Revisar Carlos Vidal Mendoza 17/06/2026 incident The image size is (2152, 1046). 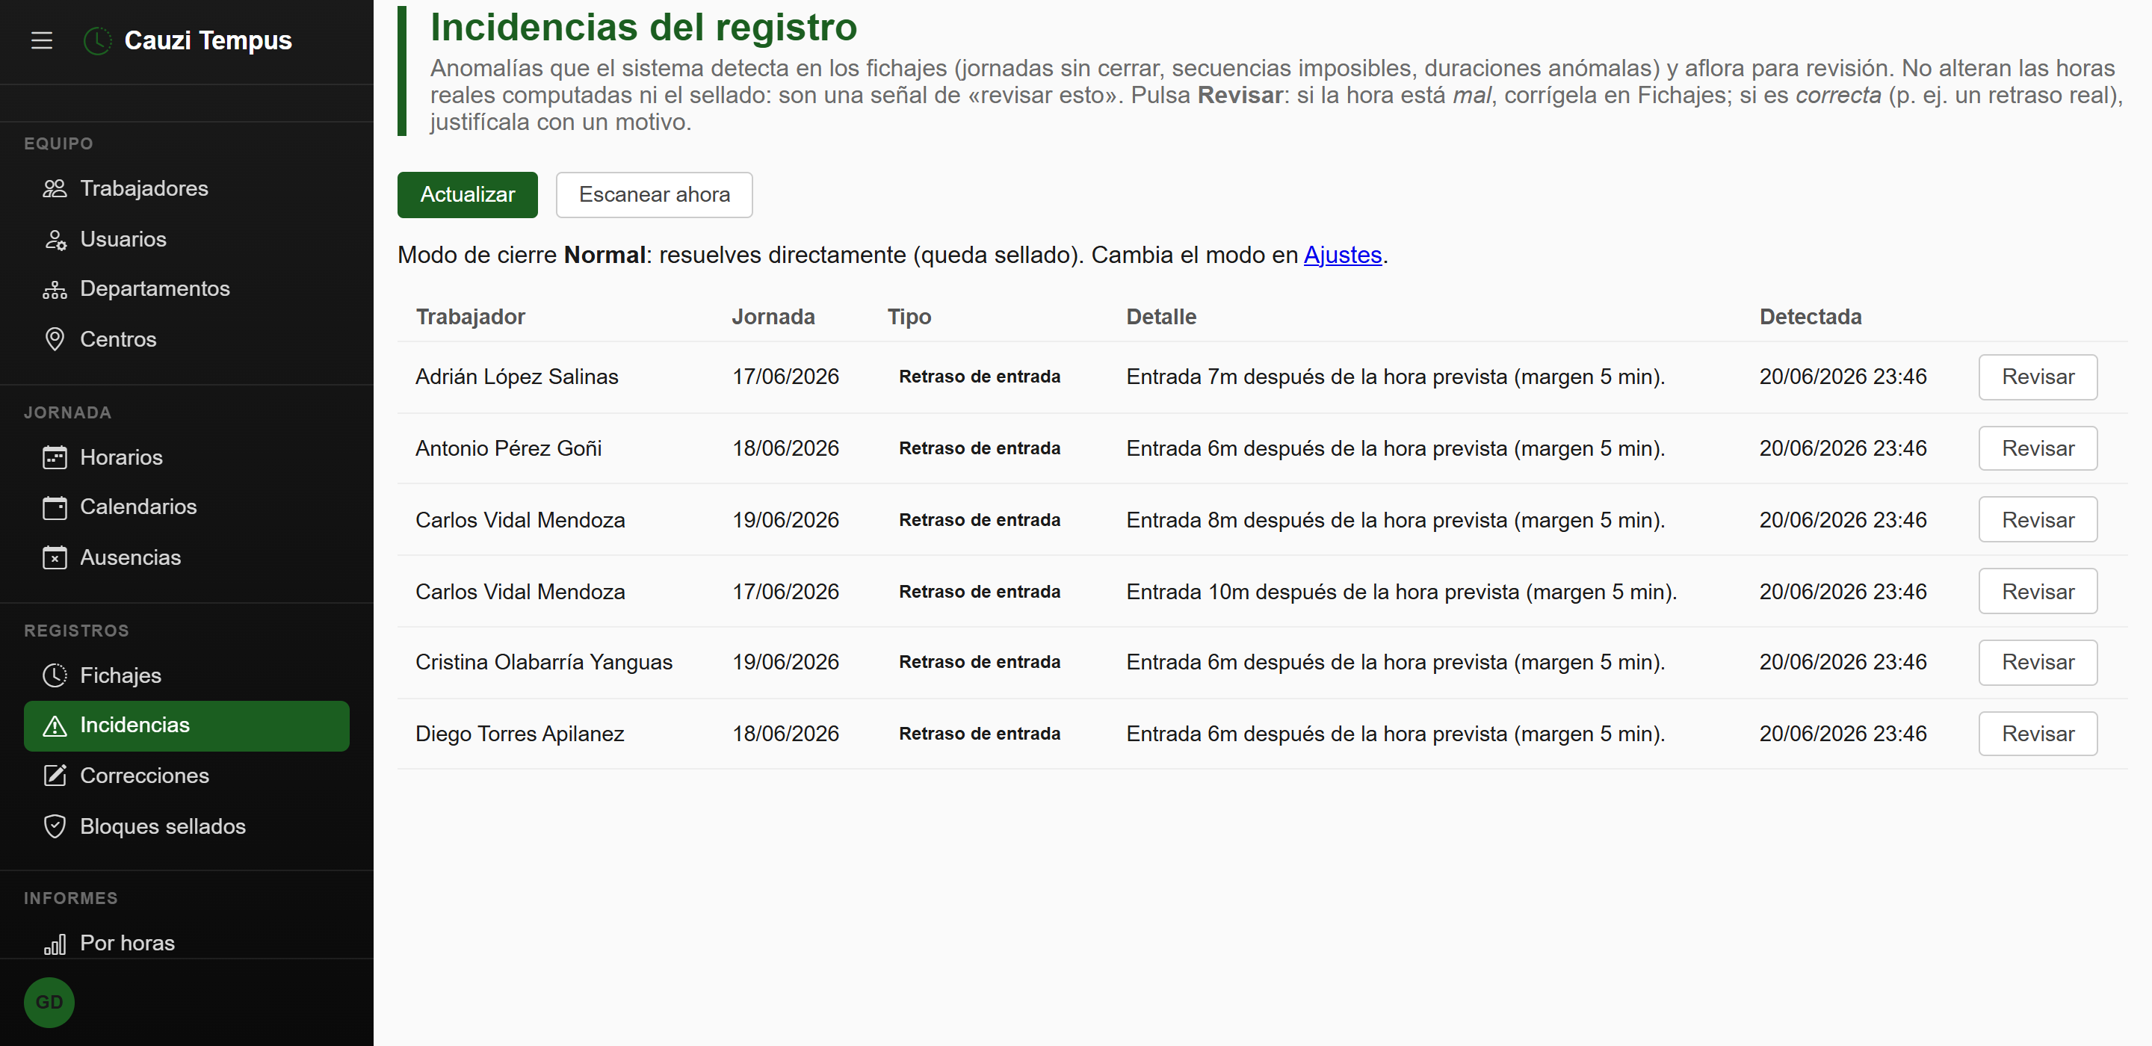point(2037,592)
